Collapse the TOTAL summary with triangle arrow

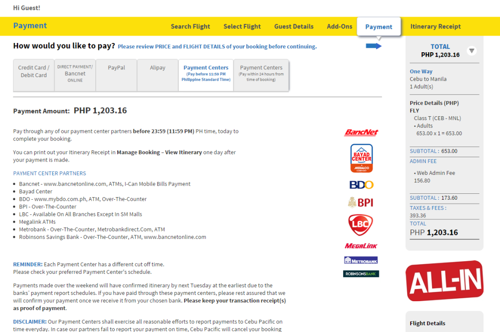point(472,51)
